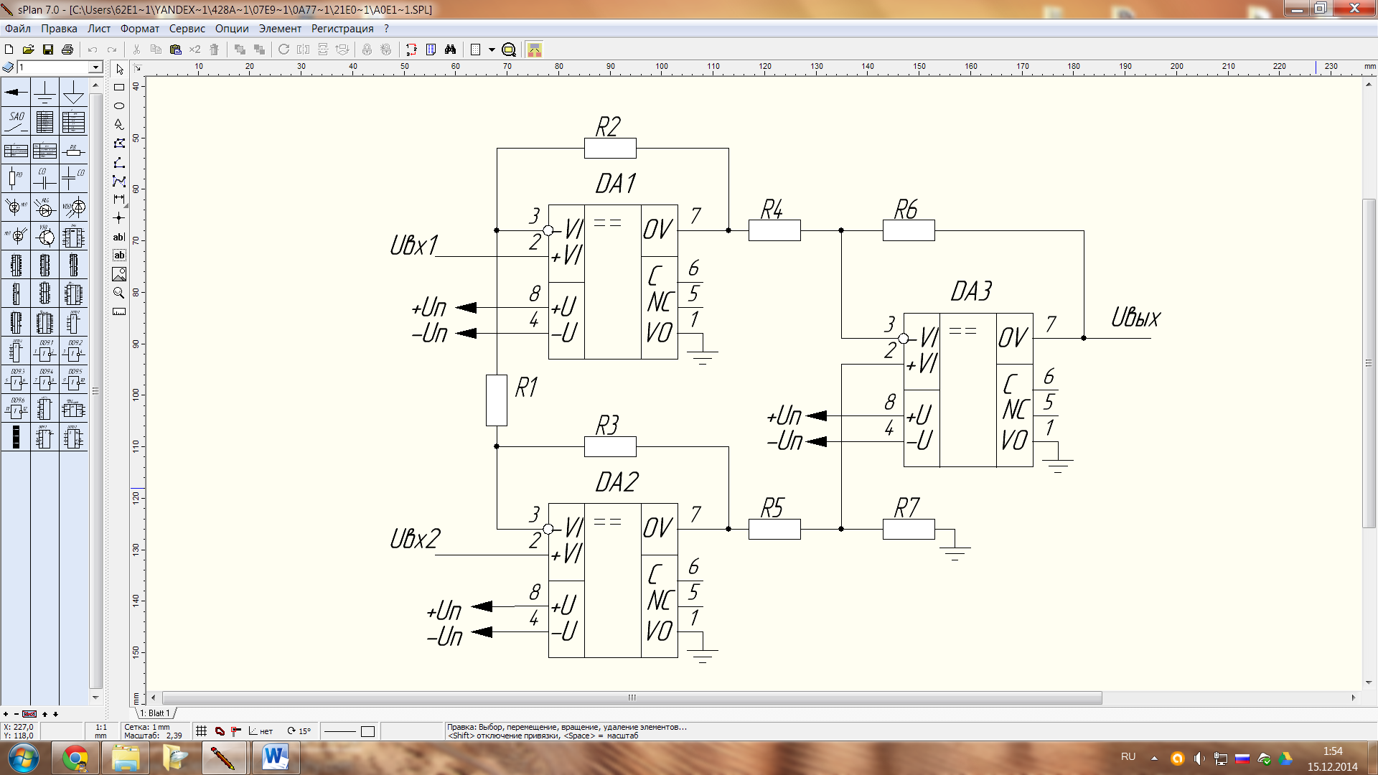
Task: Open search with the binoculars icon
Action: click(x=450, y=50)
